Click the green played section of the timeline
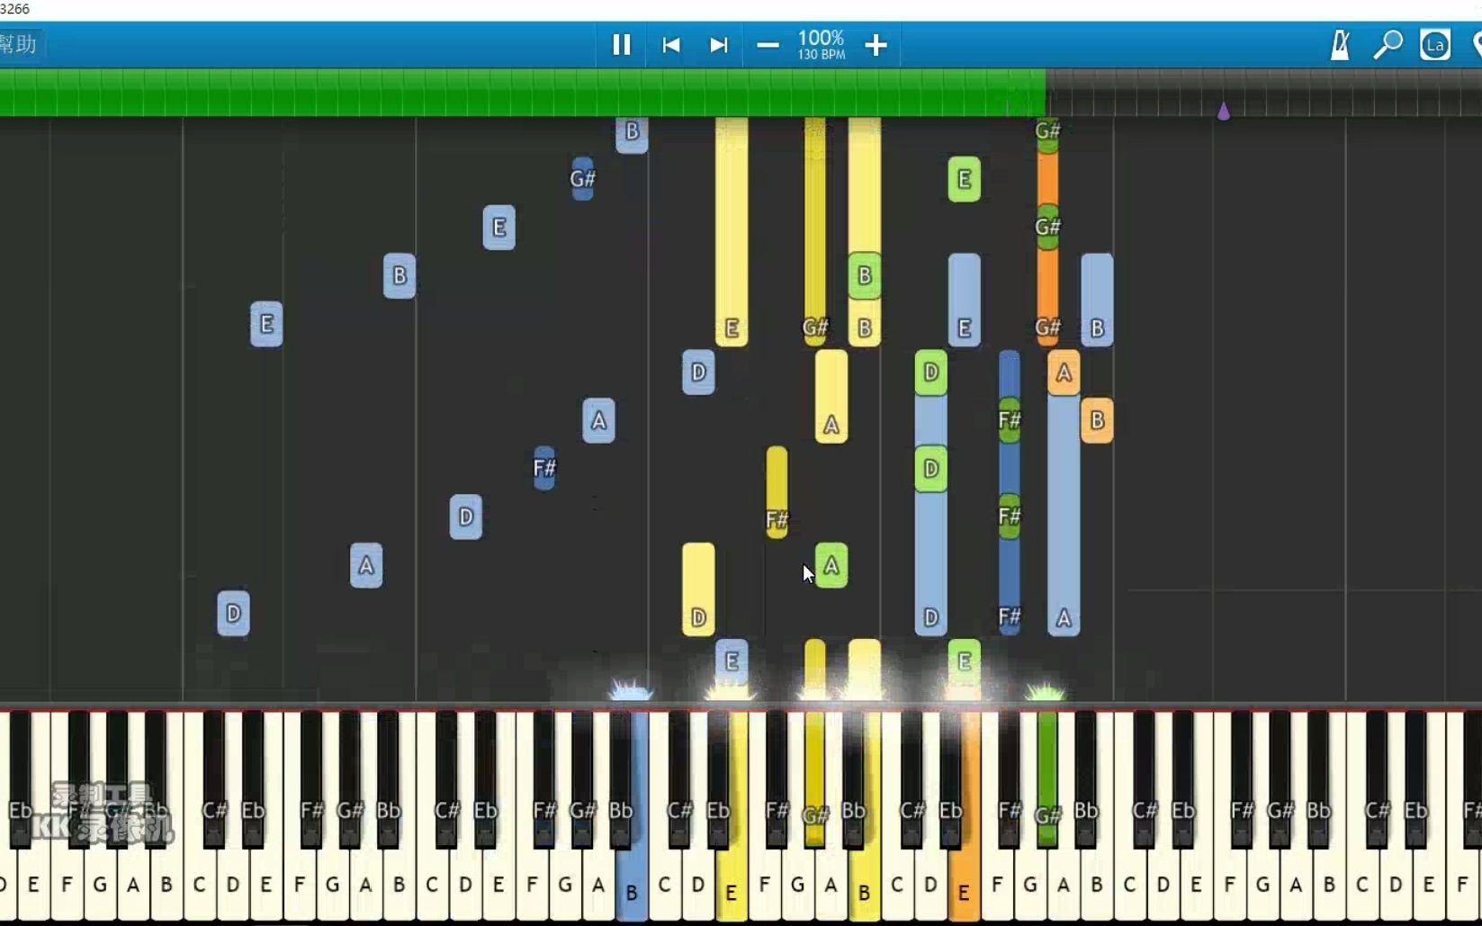Viewport: 1482px width, 926px height. 522,93
